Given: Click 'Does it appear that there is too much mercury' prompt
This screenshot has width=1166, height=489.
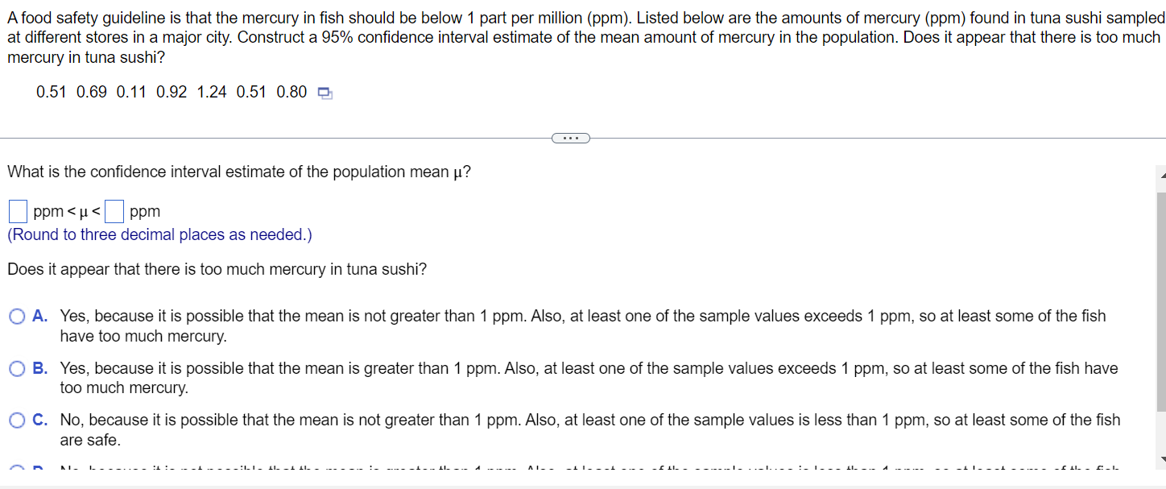Looking at the screenshot, I should click(217, 270).
